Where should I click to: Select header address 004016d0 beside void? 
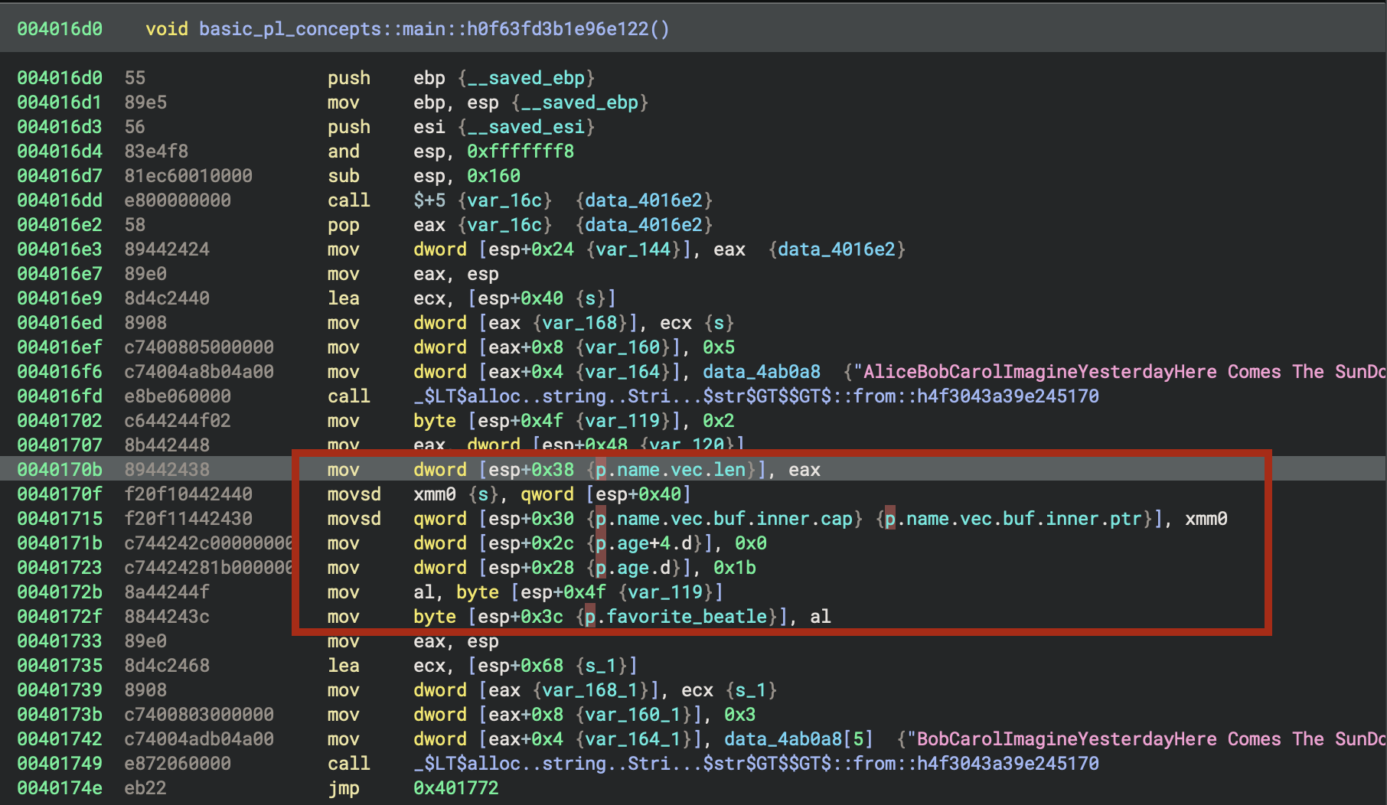[60, 29]
